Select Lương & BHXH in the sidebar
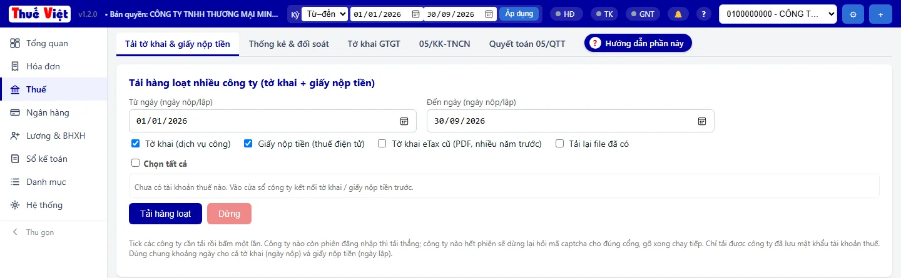901x278 pixels. pyautogui.click(x=53, y=136)
